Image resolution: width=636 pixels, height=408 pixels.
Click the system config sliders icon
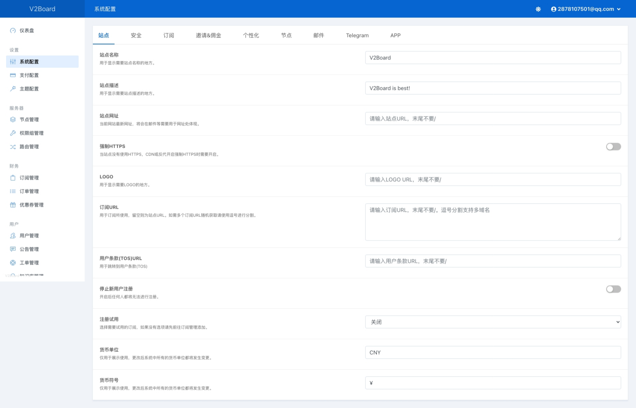pyautogui.click(x=13, y=62)
